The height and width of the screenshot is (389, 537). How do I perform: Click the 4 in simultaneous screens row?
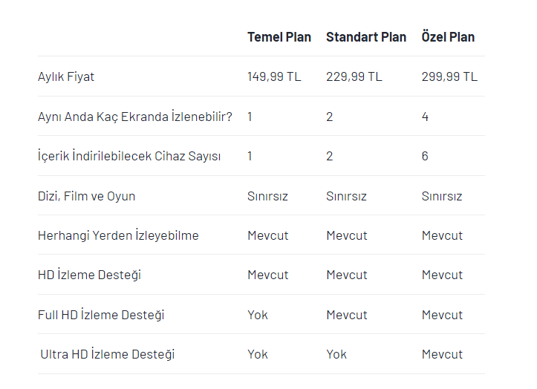pos(425,117)
